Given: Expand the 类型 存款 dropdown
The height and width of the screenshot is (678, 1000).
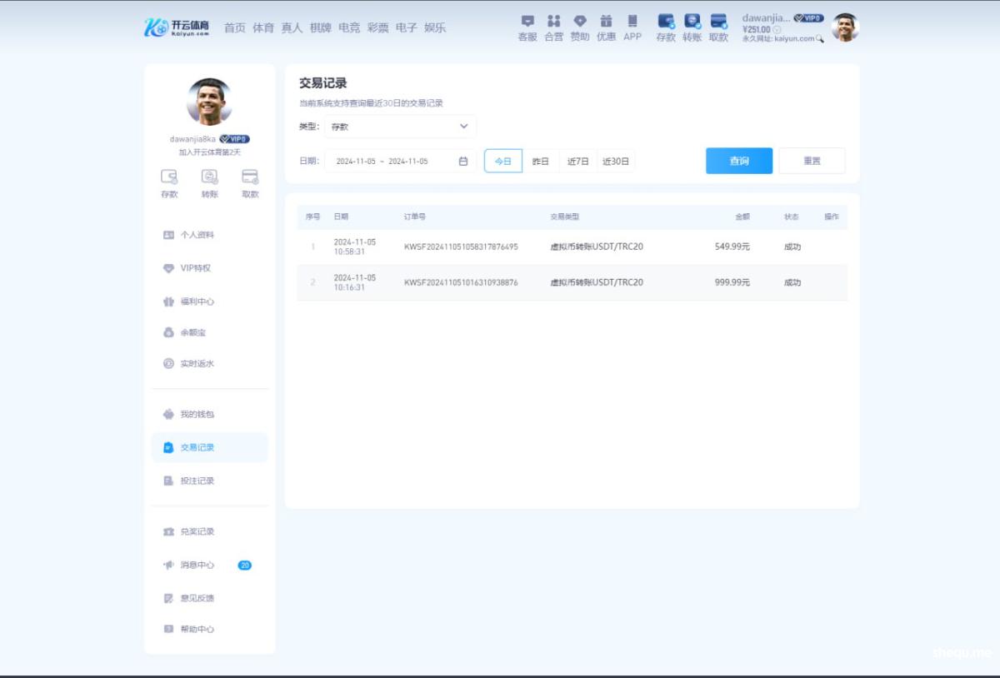Looking at the screenshot, I should coord(400,127).
